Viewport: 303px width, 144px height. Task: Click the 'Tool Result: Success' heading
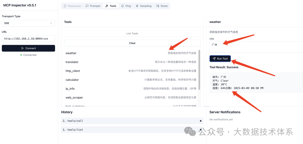point(224,67)
